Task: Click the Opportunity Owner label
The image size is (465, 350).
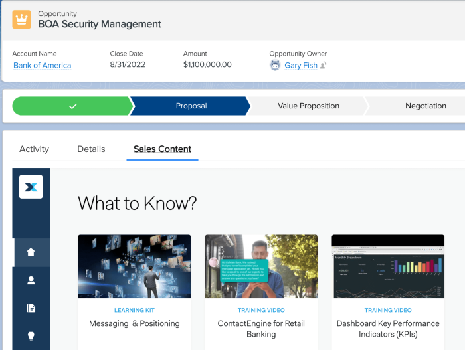Action: point(298,54)
